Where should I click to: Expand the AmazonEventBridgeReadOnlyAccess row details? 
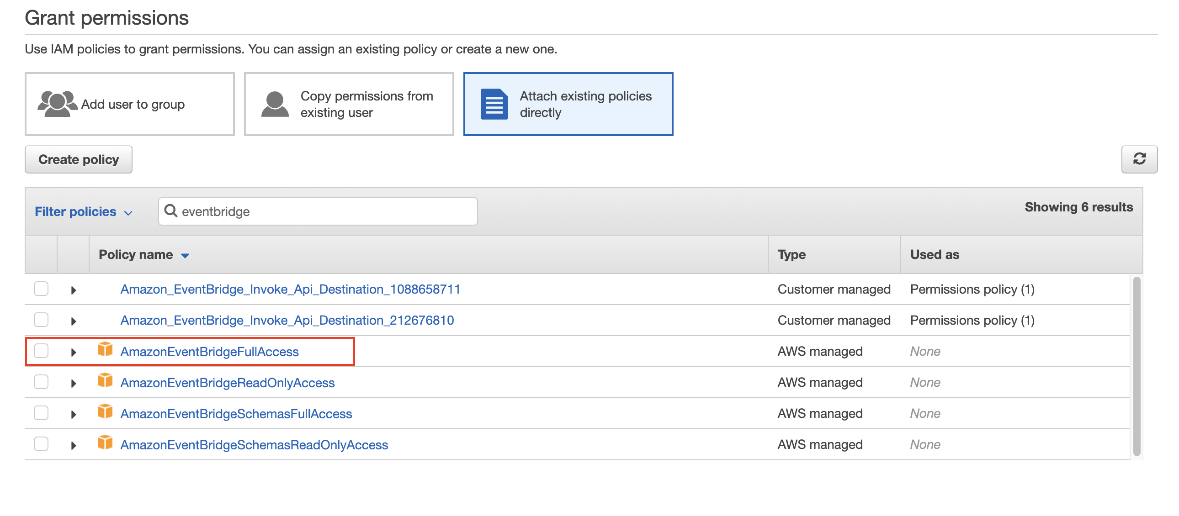(73, 383)
